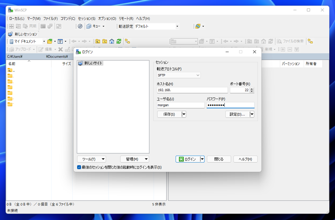This screenshot has width=335, height=220.
Task: Expand the arrow beside 保存 button
Action: point(184,114)
